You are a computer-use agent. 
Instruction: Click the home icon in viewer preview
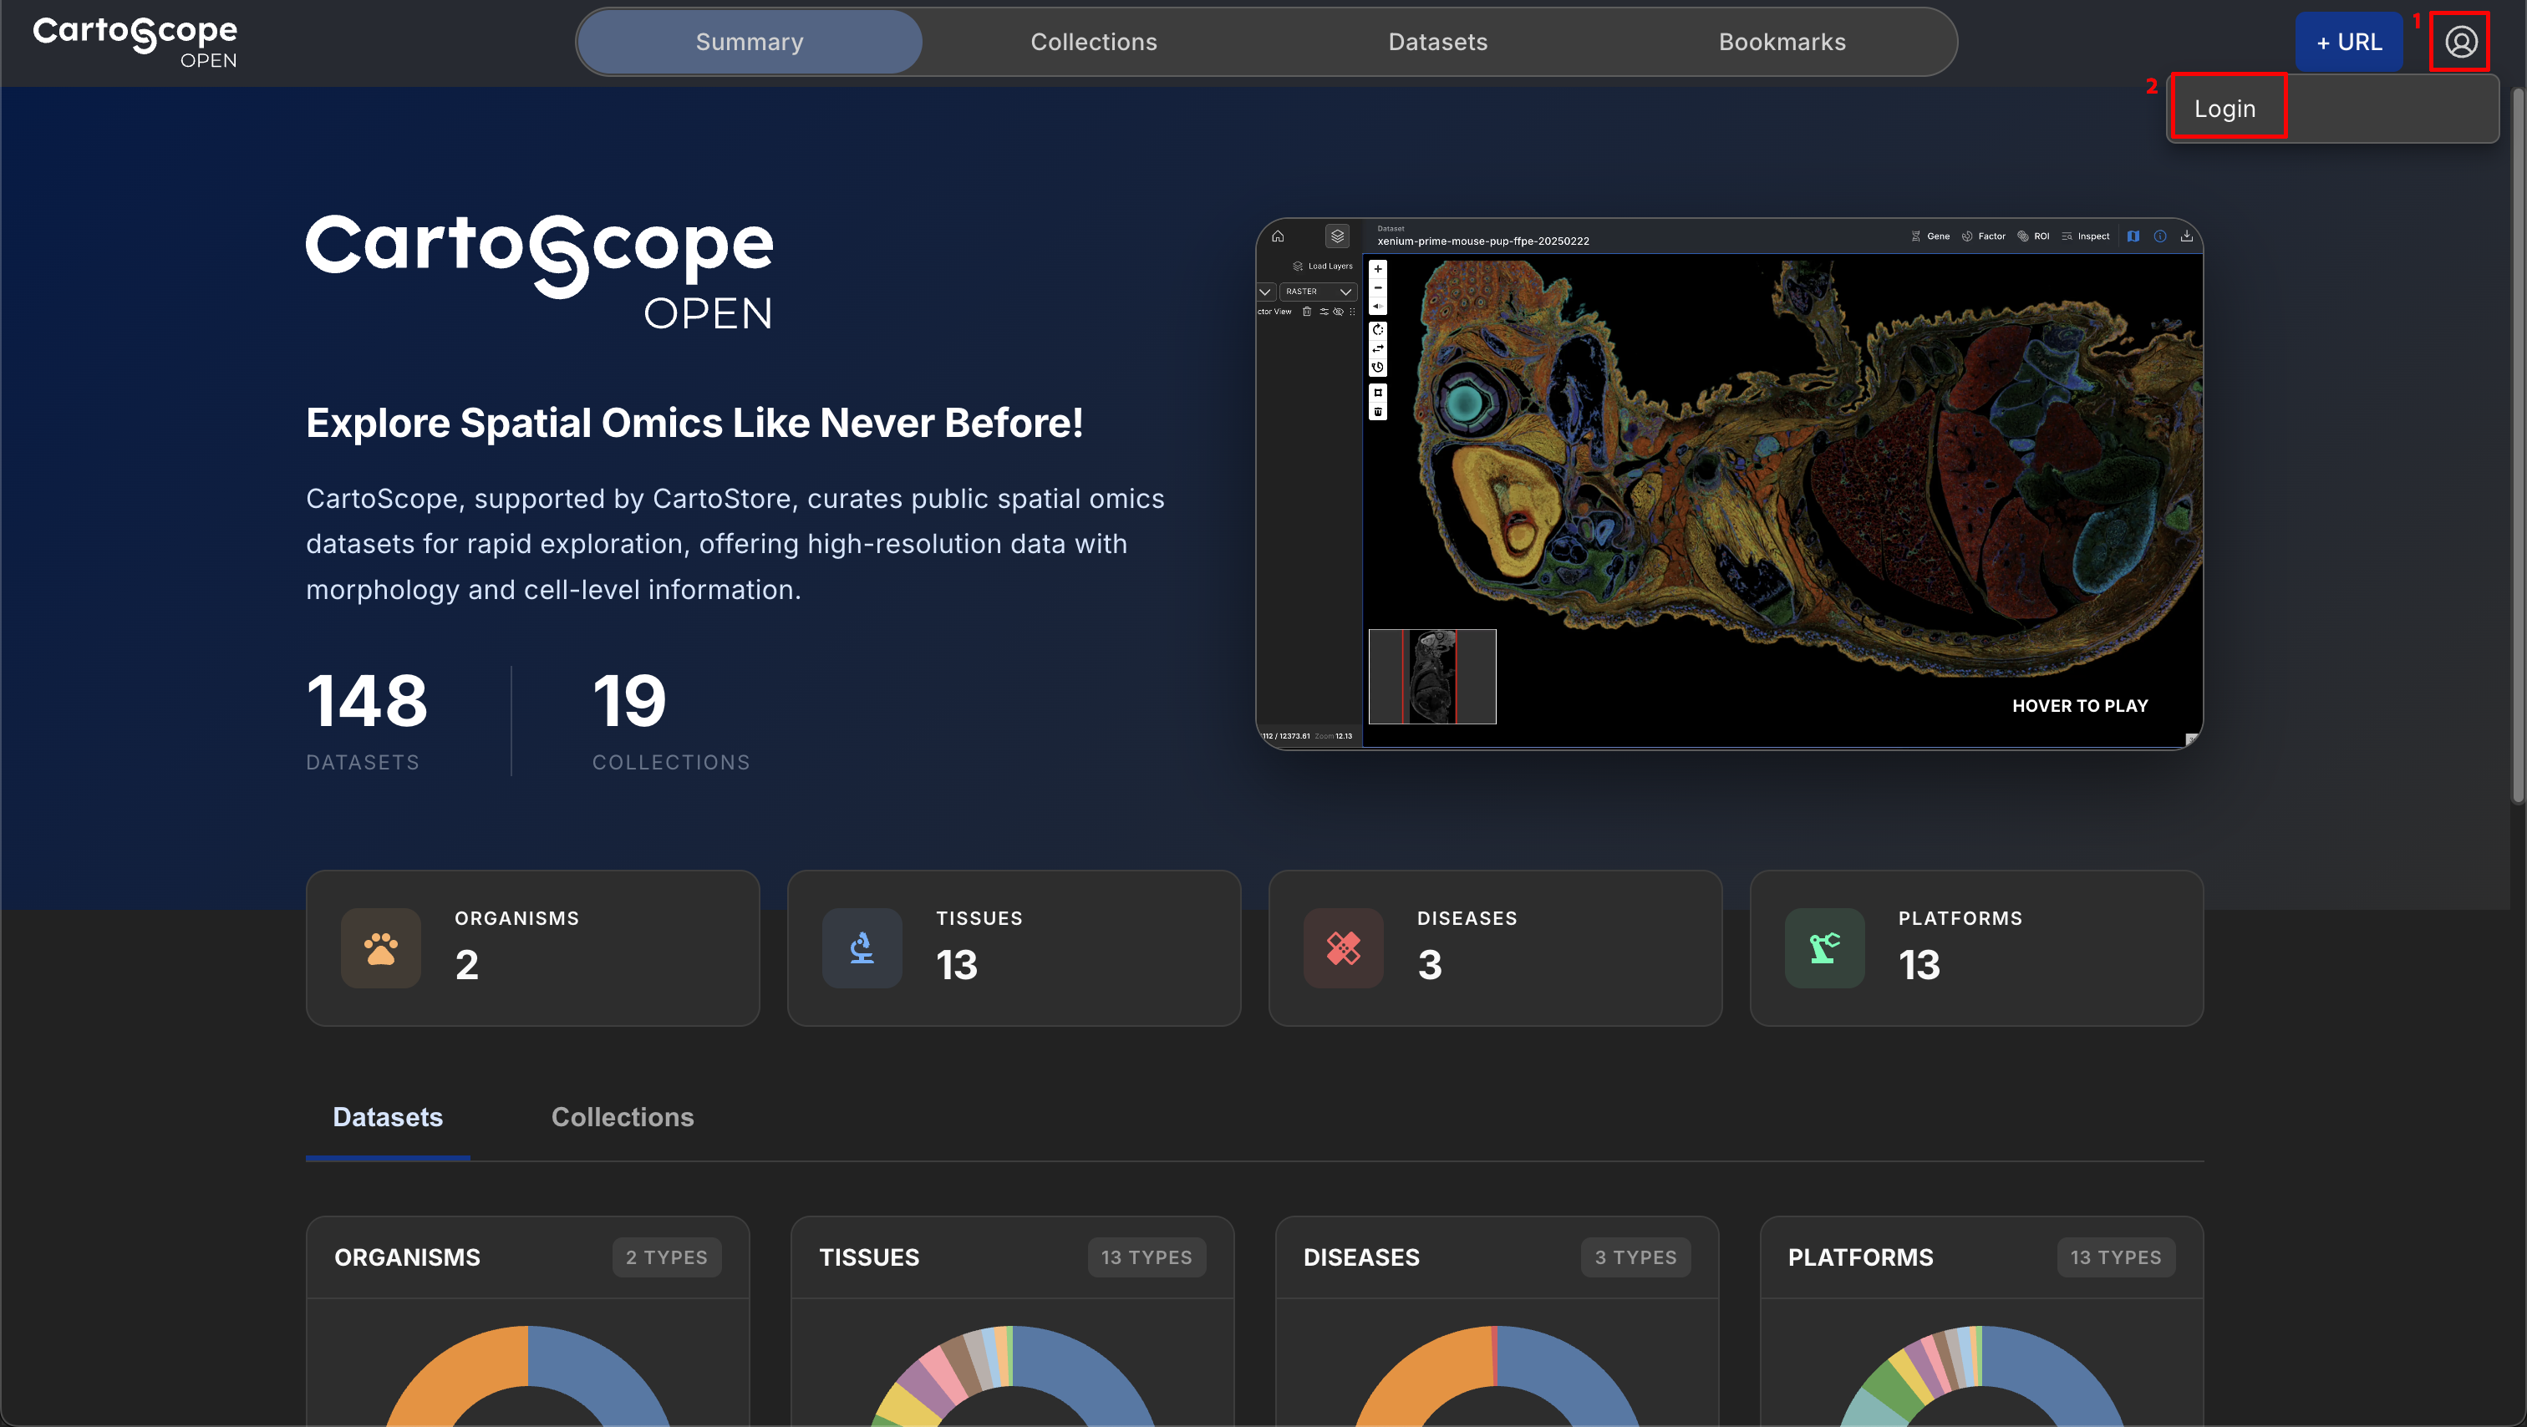(1277, 236)
